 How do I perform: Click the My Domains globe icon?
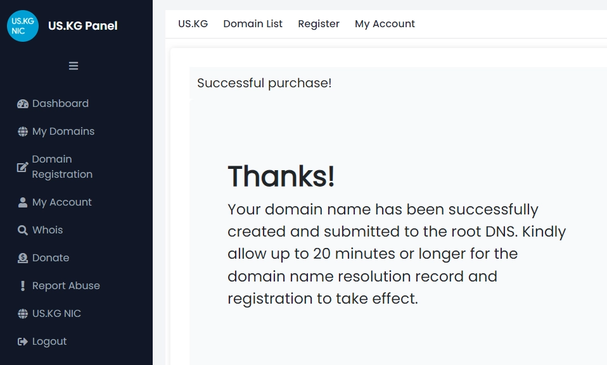click(x=23, y=132)
